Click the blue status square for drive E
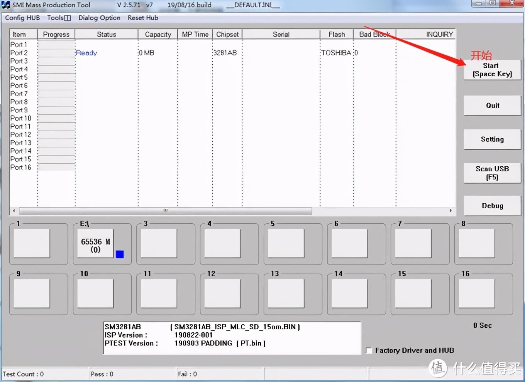 (x=120, y=254)
